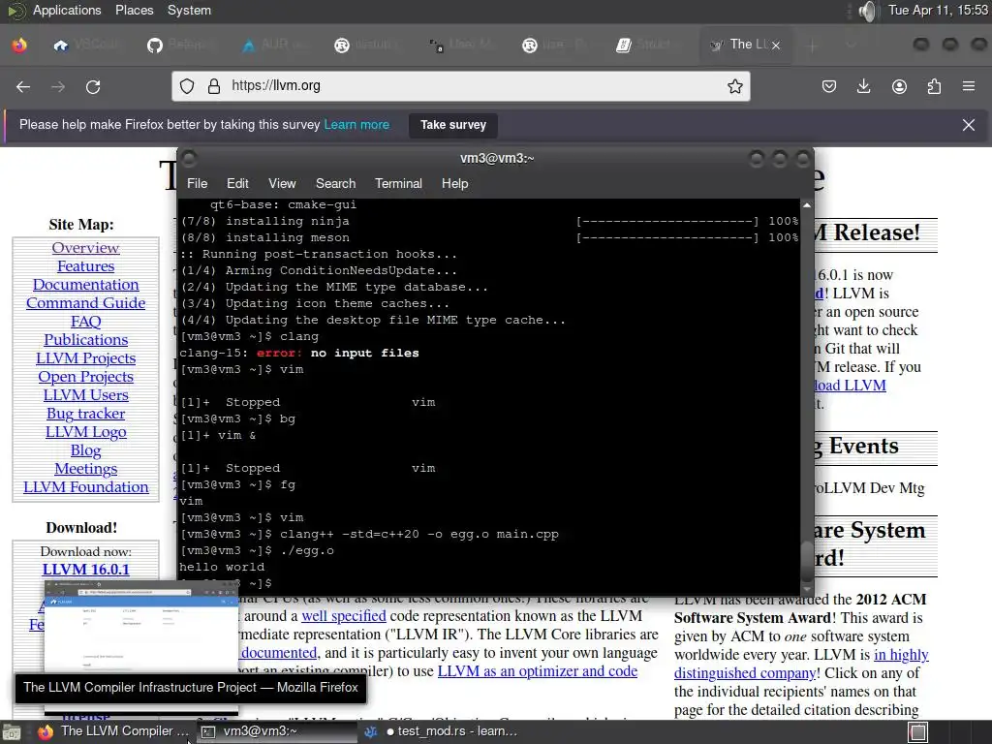Screen dimensions: 992x744
Task: Open the LLVM Logo link
Action: (85, 431)
